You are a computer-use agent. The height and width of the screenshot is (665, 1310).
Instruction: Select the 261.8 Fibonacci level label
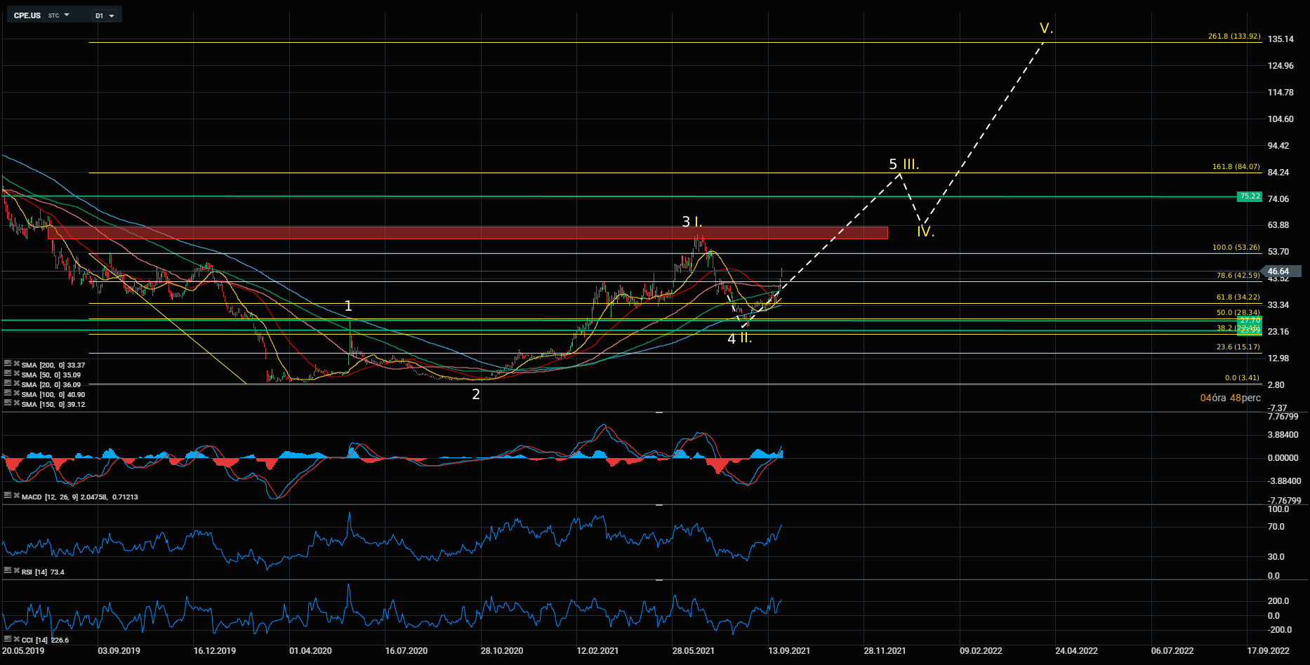(x=1233, y=36)
